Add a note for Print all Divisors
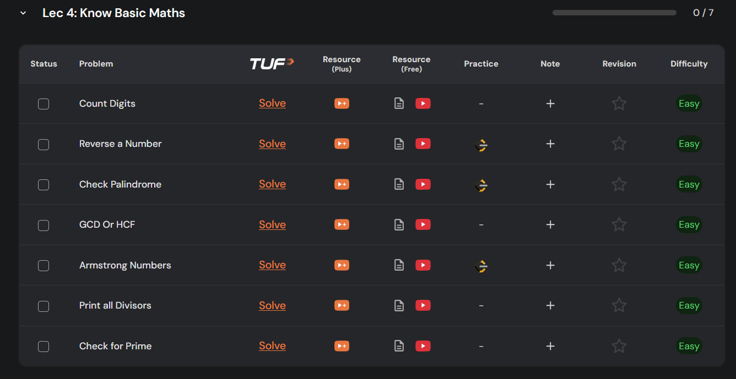 550,305
